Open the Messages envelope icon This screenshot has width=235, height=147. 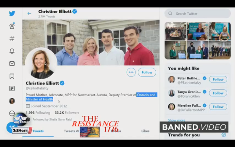coord(12,64)
